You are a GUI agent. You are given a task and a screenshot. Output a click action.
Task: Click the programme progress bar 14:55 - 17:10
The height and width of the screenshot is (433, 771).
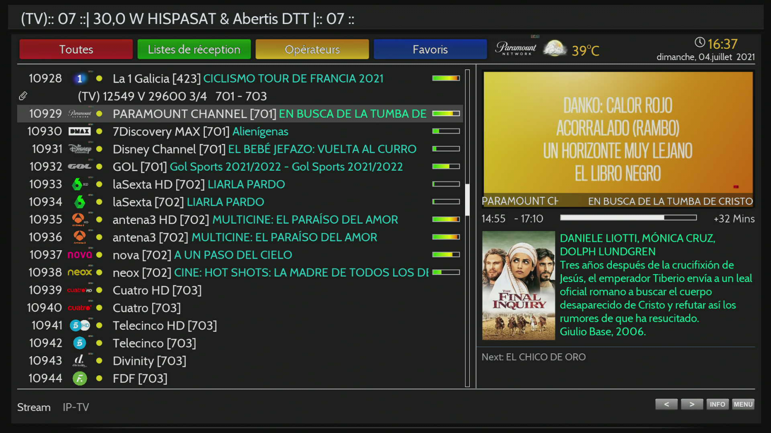click(628, 218)
